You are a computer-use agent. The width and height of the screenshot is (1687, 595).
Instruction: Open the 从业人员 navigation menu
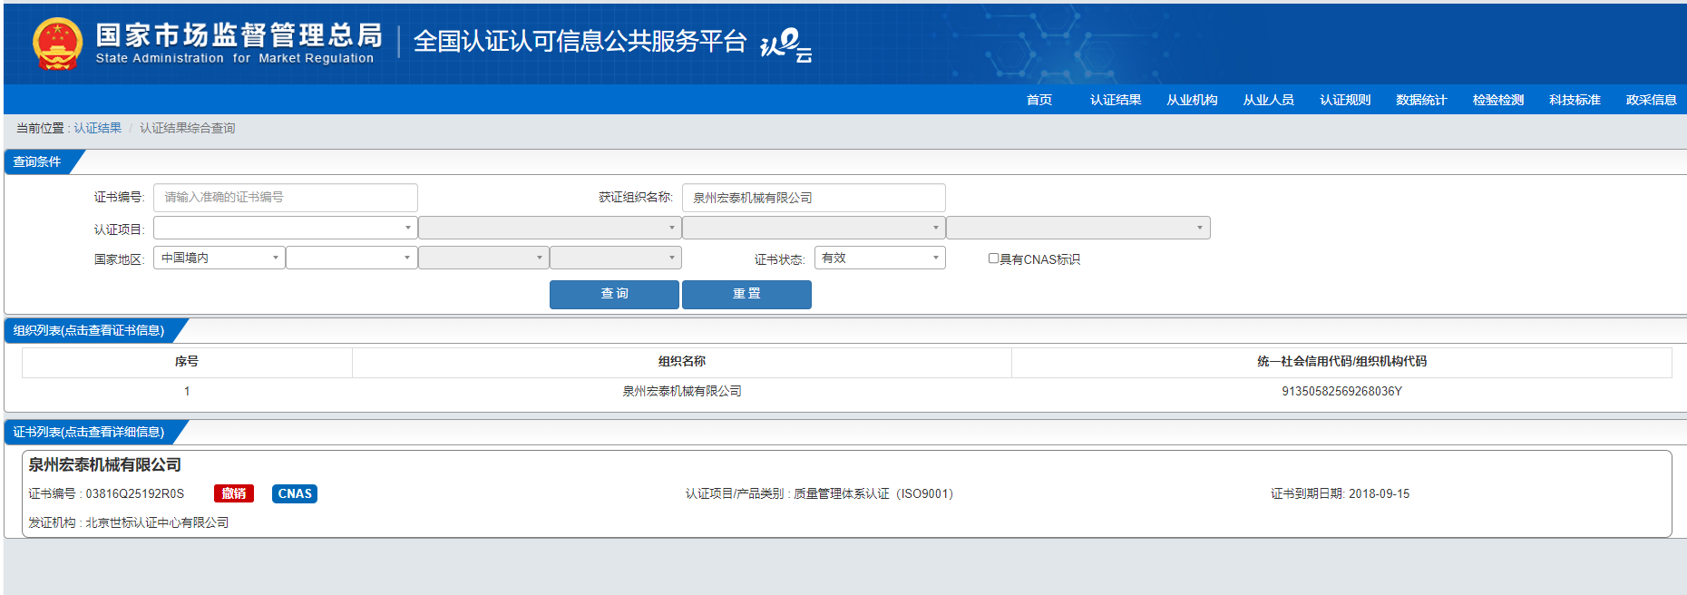click(x=1268, y=100)
